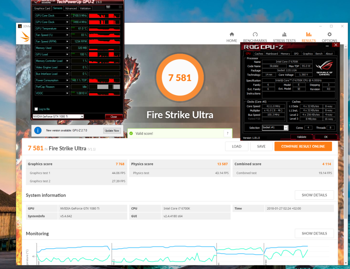Open the Home section in 3DMark
Screen dimensions: 350x269
point(232,37)
